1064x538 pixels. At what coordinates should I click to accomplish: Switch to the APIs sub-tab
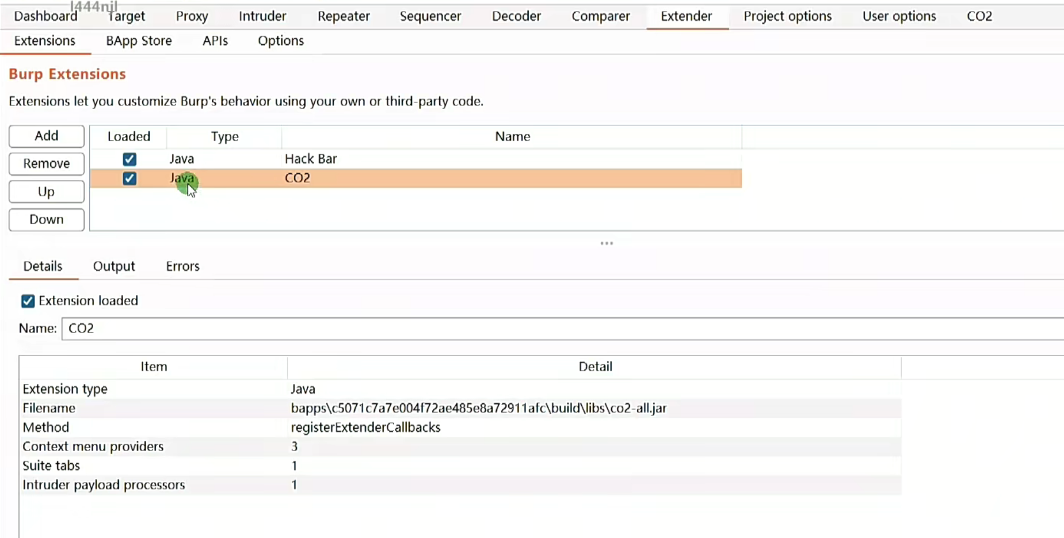pyautogui.click(x=215, y=41)
